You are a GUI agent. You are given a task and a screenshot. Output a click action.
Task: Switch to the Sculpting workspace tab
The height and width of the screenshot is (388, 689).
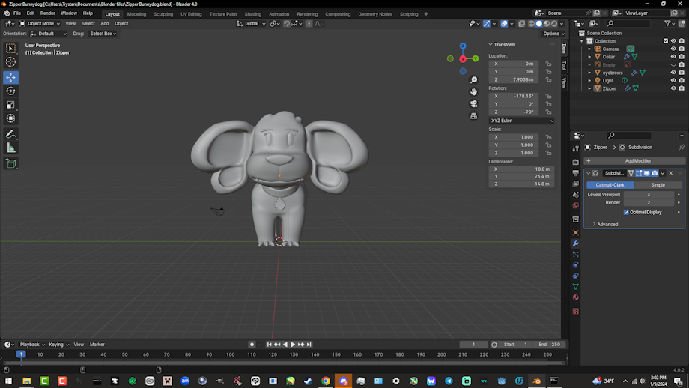163,13
